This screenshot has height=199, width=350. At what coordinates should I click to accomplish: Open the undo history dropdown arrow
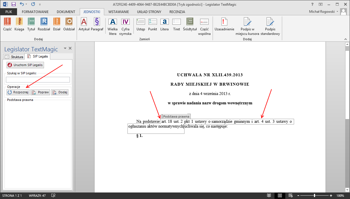(x=26, y=4)
